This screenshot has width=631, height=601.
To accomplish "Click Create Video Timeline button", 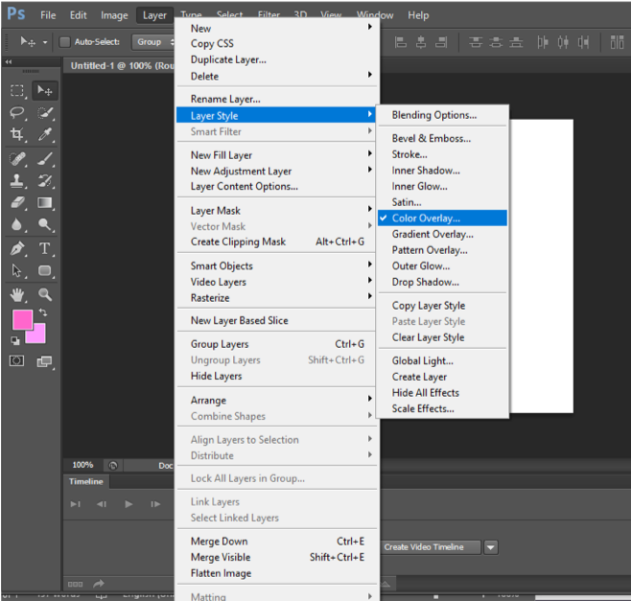I will click(x=431, y=547).
